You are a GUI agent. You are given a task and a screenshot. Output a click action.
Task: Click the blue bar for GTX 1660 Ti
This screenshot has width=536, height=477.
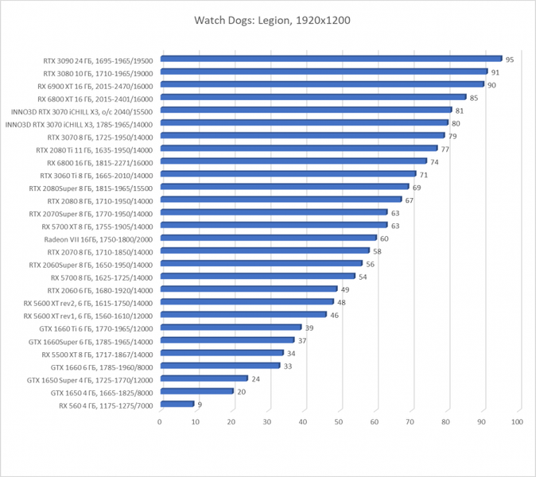point(231,327)
